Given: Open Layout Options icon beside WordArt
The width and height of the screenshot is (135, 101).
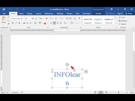Looking at the screenshot, I should point(86,72).
